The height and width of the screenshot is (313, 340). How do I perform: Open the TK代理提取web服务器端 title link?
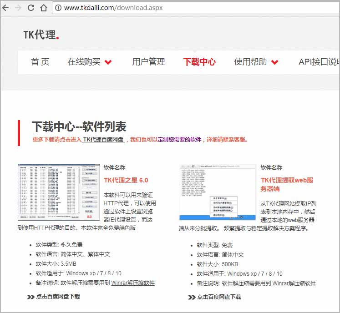(x=287, y=184)
